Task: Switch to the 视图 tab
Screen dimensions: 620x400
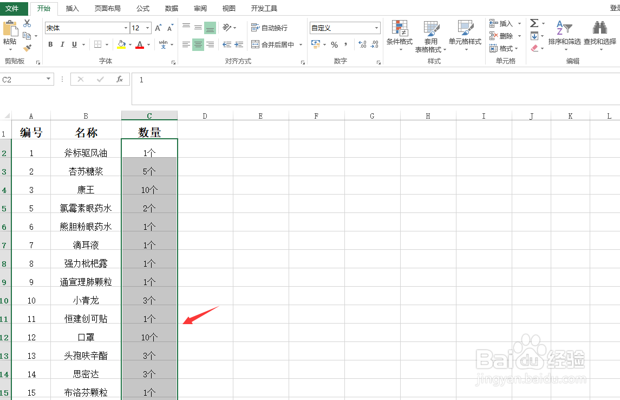Action: 229,8
